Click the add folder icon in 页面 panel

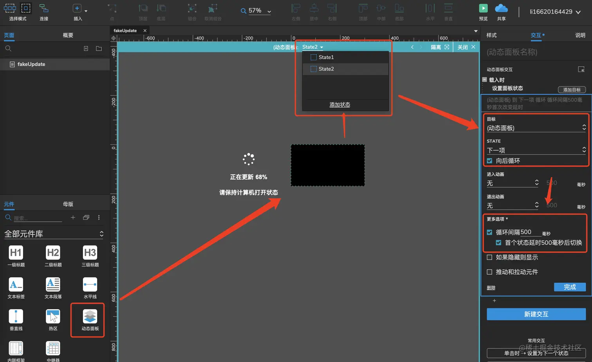pos(99,49)
